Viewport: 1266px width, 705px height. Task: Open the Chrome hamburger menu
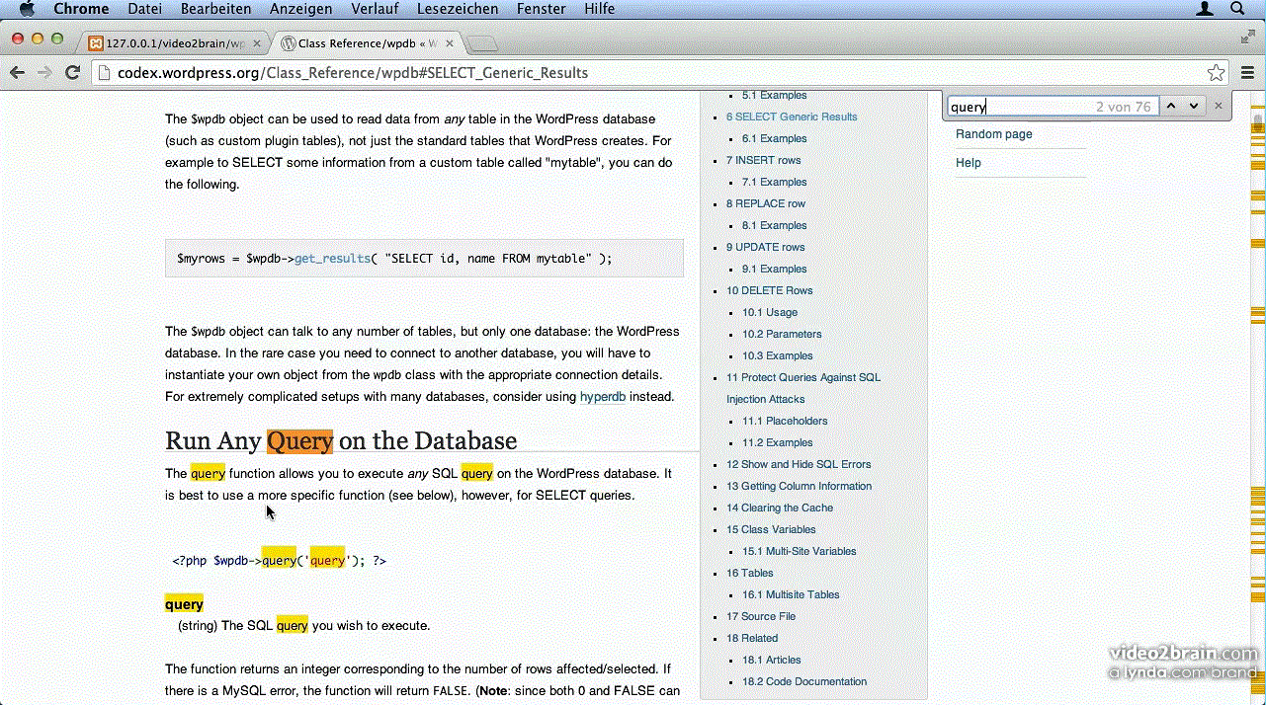pos(1247,73)
